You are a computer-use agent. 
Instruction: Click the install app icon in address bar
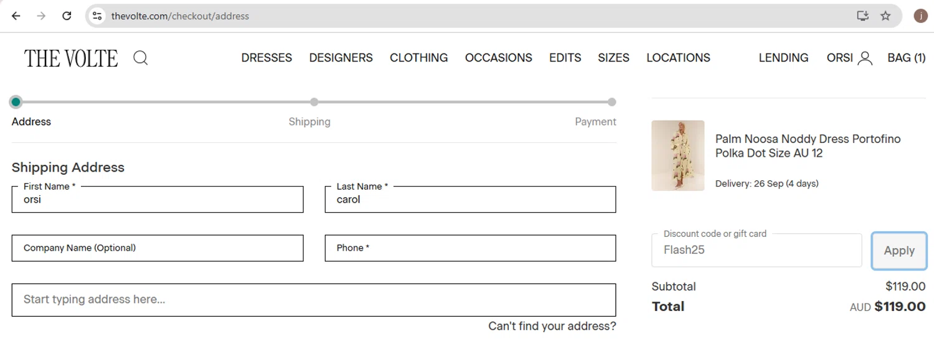[x=862, y=16]
